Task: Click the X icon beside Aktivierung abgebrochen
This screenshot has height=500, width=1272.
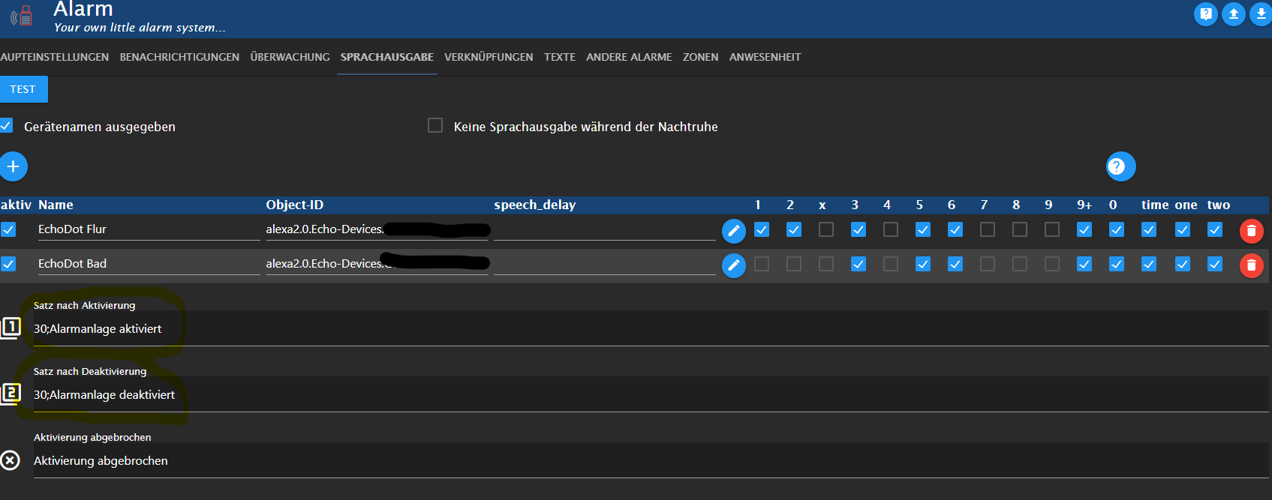Action: coord(10,460)
